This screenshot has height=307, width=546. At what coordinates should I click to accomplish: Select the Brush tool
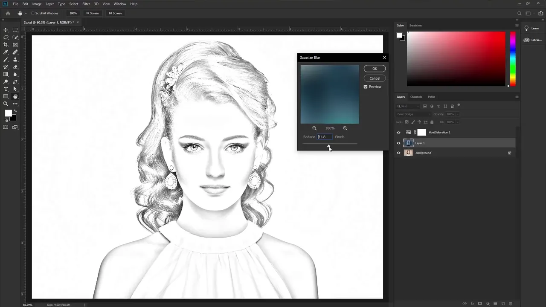click(6, 60)
